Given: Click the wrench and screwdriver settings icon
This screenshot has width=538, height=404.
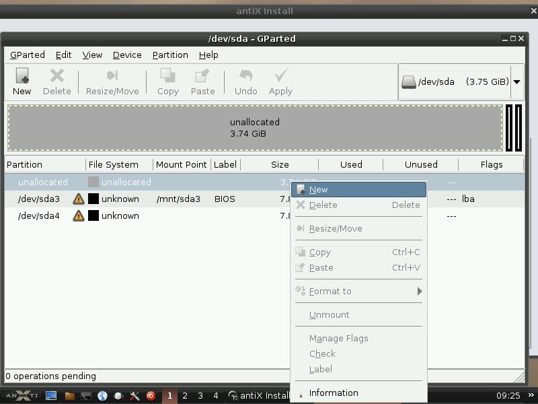Looking at the screenshot, I should [134, 396].
